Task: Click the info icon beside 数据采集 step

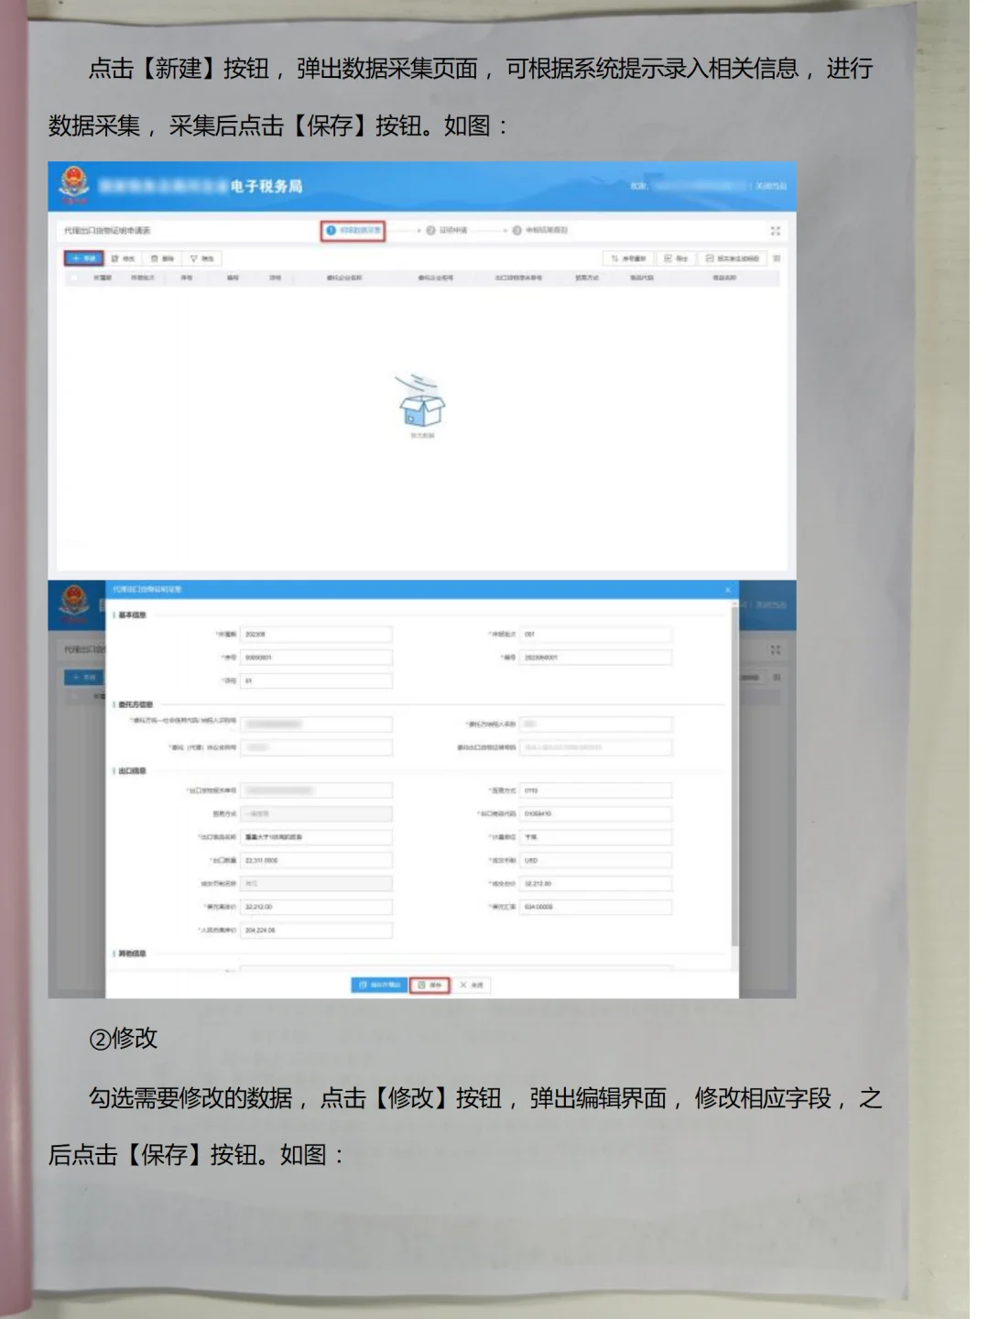Action: 331,231
